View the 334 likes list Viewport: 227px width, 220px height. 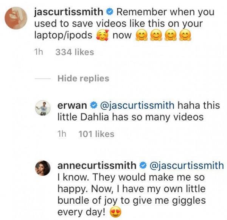click(x=75, y=52)
